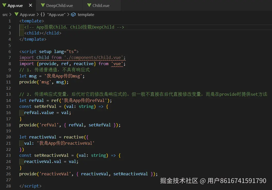Click the "import {provide, ref, reactive}" text

58,64
